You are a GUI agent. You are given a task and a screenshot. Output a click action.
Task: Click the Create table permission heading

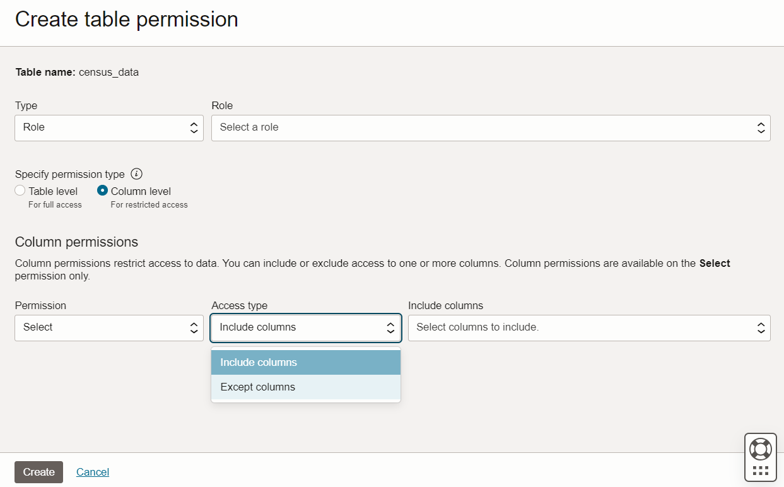(126, 20)
